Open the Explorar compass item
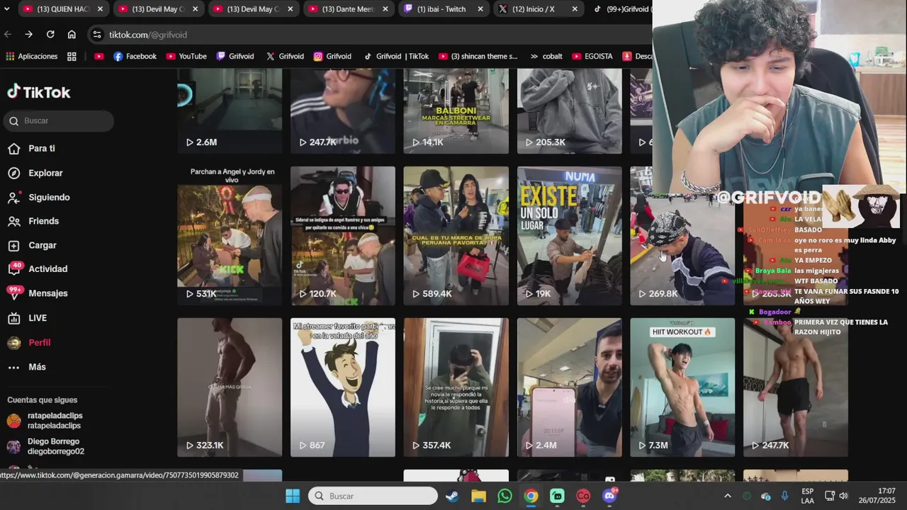 [x=35, y=173]
